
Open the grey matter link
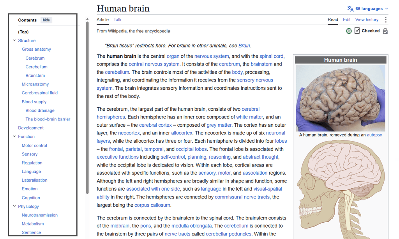219,125
